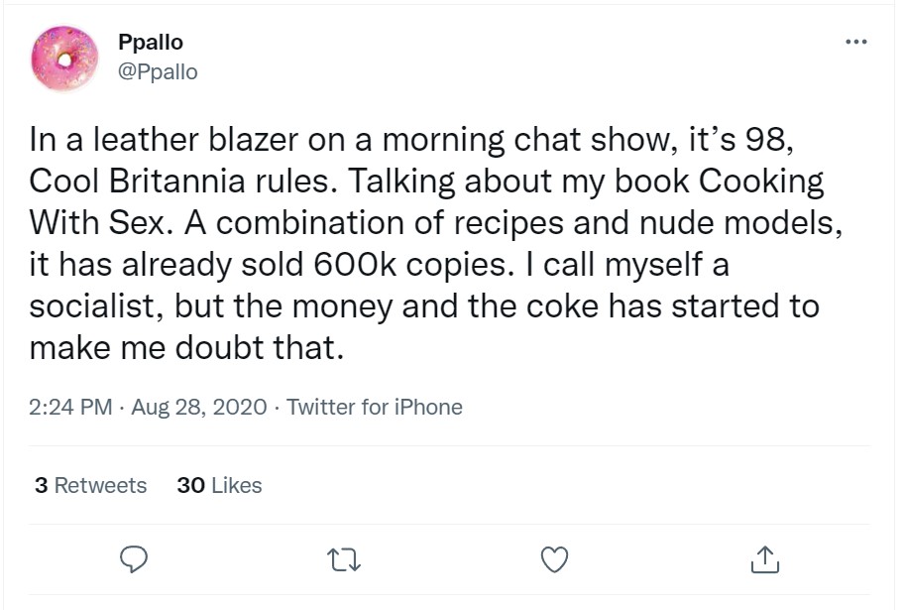Click the reply speech bubble icon

(133, 561)
